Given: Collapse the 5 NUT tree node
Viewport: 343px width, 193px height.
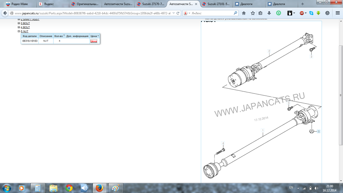Looking at the screenshot, I should coord(19,31).
